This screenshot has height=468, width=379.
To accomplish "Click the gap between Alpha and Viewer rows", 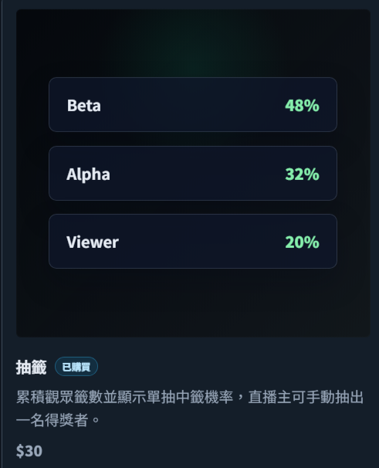I will tap(193, 208).
